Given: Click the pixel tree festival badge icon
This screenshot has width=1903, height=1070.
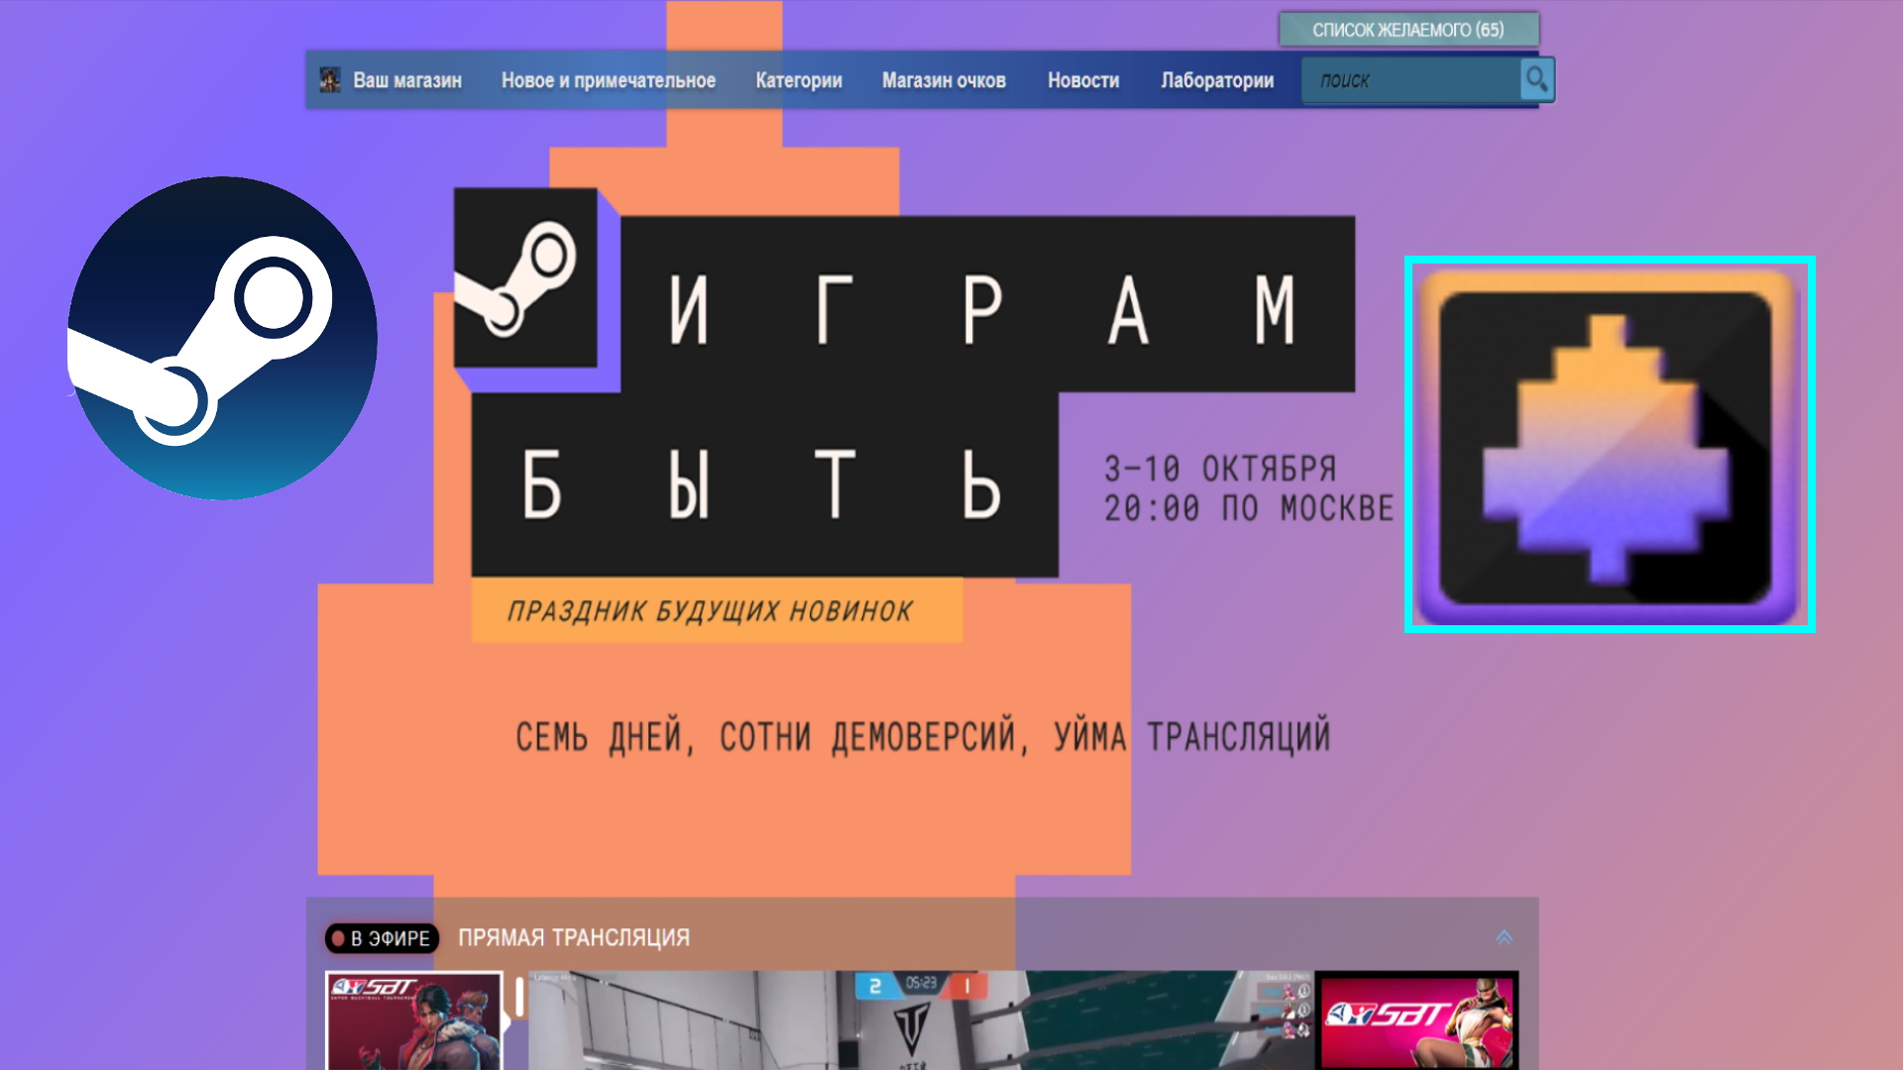Looking at the screenshot, I should (x=1609, y=445).
